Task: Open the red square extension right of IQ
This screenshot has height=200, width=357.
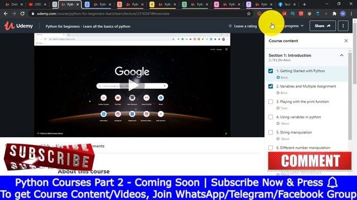Action: [x=301, y=13]
